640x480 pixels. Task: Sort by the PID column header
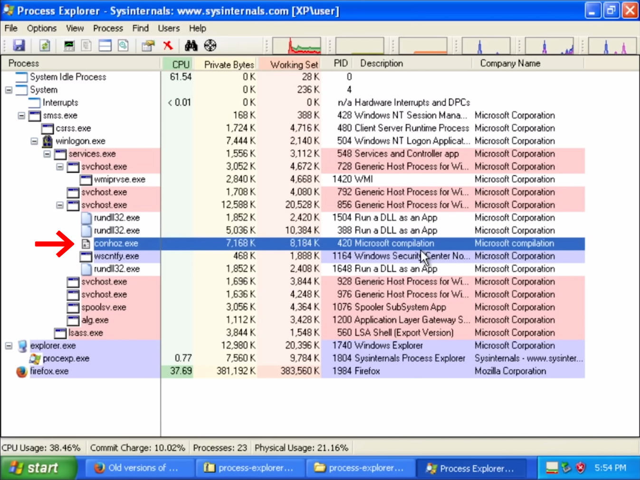pos(337,64)
